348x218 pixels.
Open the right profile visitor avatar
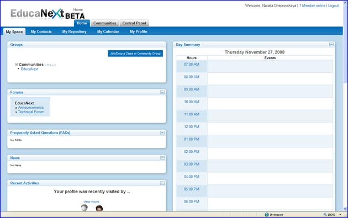[99, 208]
